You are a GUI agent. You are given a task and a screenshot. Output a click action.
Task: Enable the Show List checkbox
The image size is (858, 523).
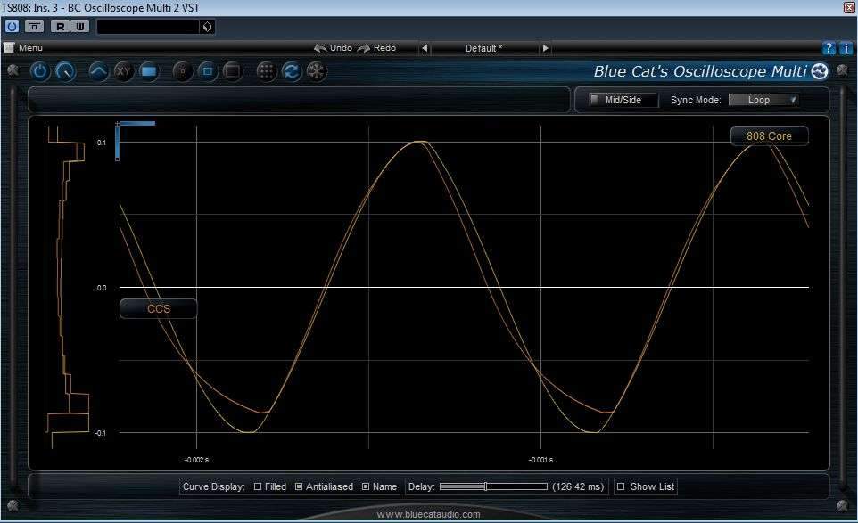point(621,486)
